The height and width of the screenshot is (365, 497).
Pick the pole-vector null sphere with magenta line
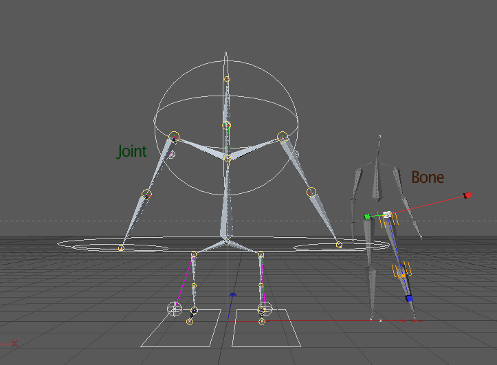(175, 309)
